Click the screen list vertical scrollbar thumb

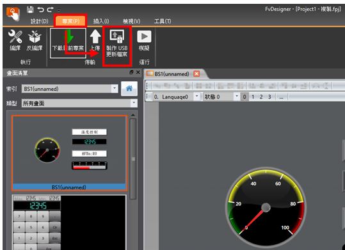pos(133,159)
